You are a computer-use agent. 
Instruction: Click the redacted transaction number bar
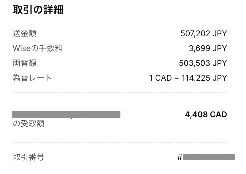tap(209, 157)
